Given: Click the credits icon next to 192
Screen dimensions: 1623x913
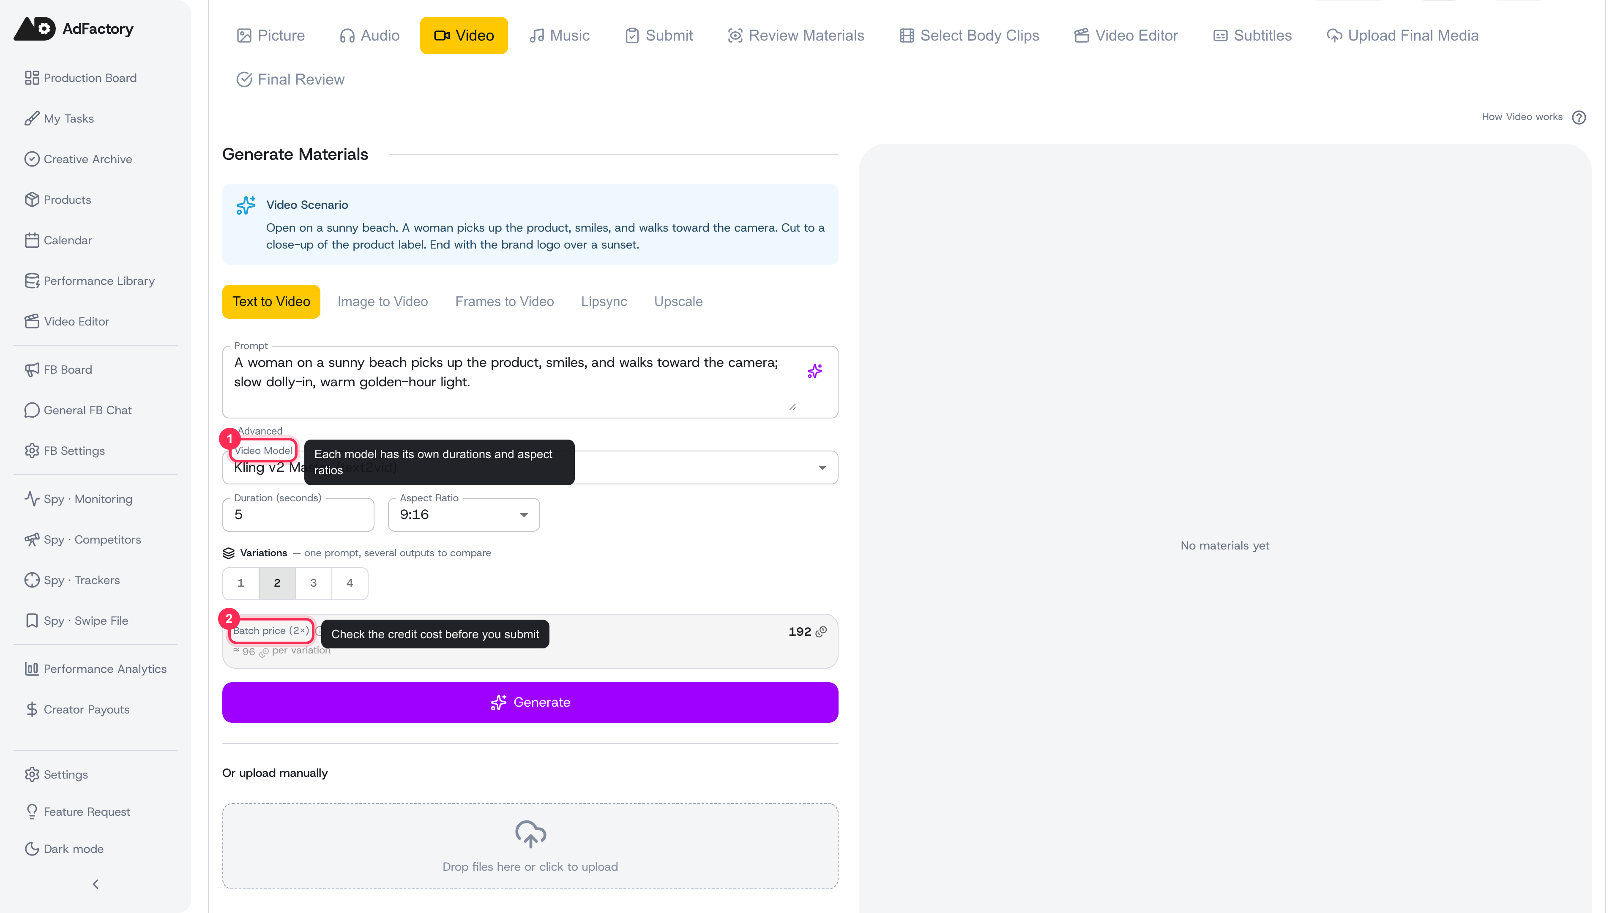Looking at the screenshot, I should [x=821, y=631].
